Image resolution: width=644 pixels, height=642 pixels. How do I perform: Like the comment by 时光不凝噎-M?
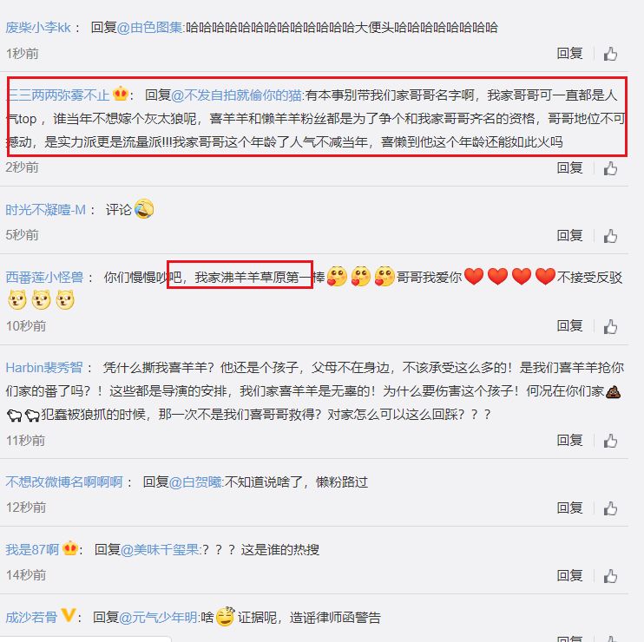[610, 236]
